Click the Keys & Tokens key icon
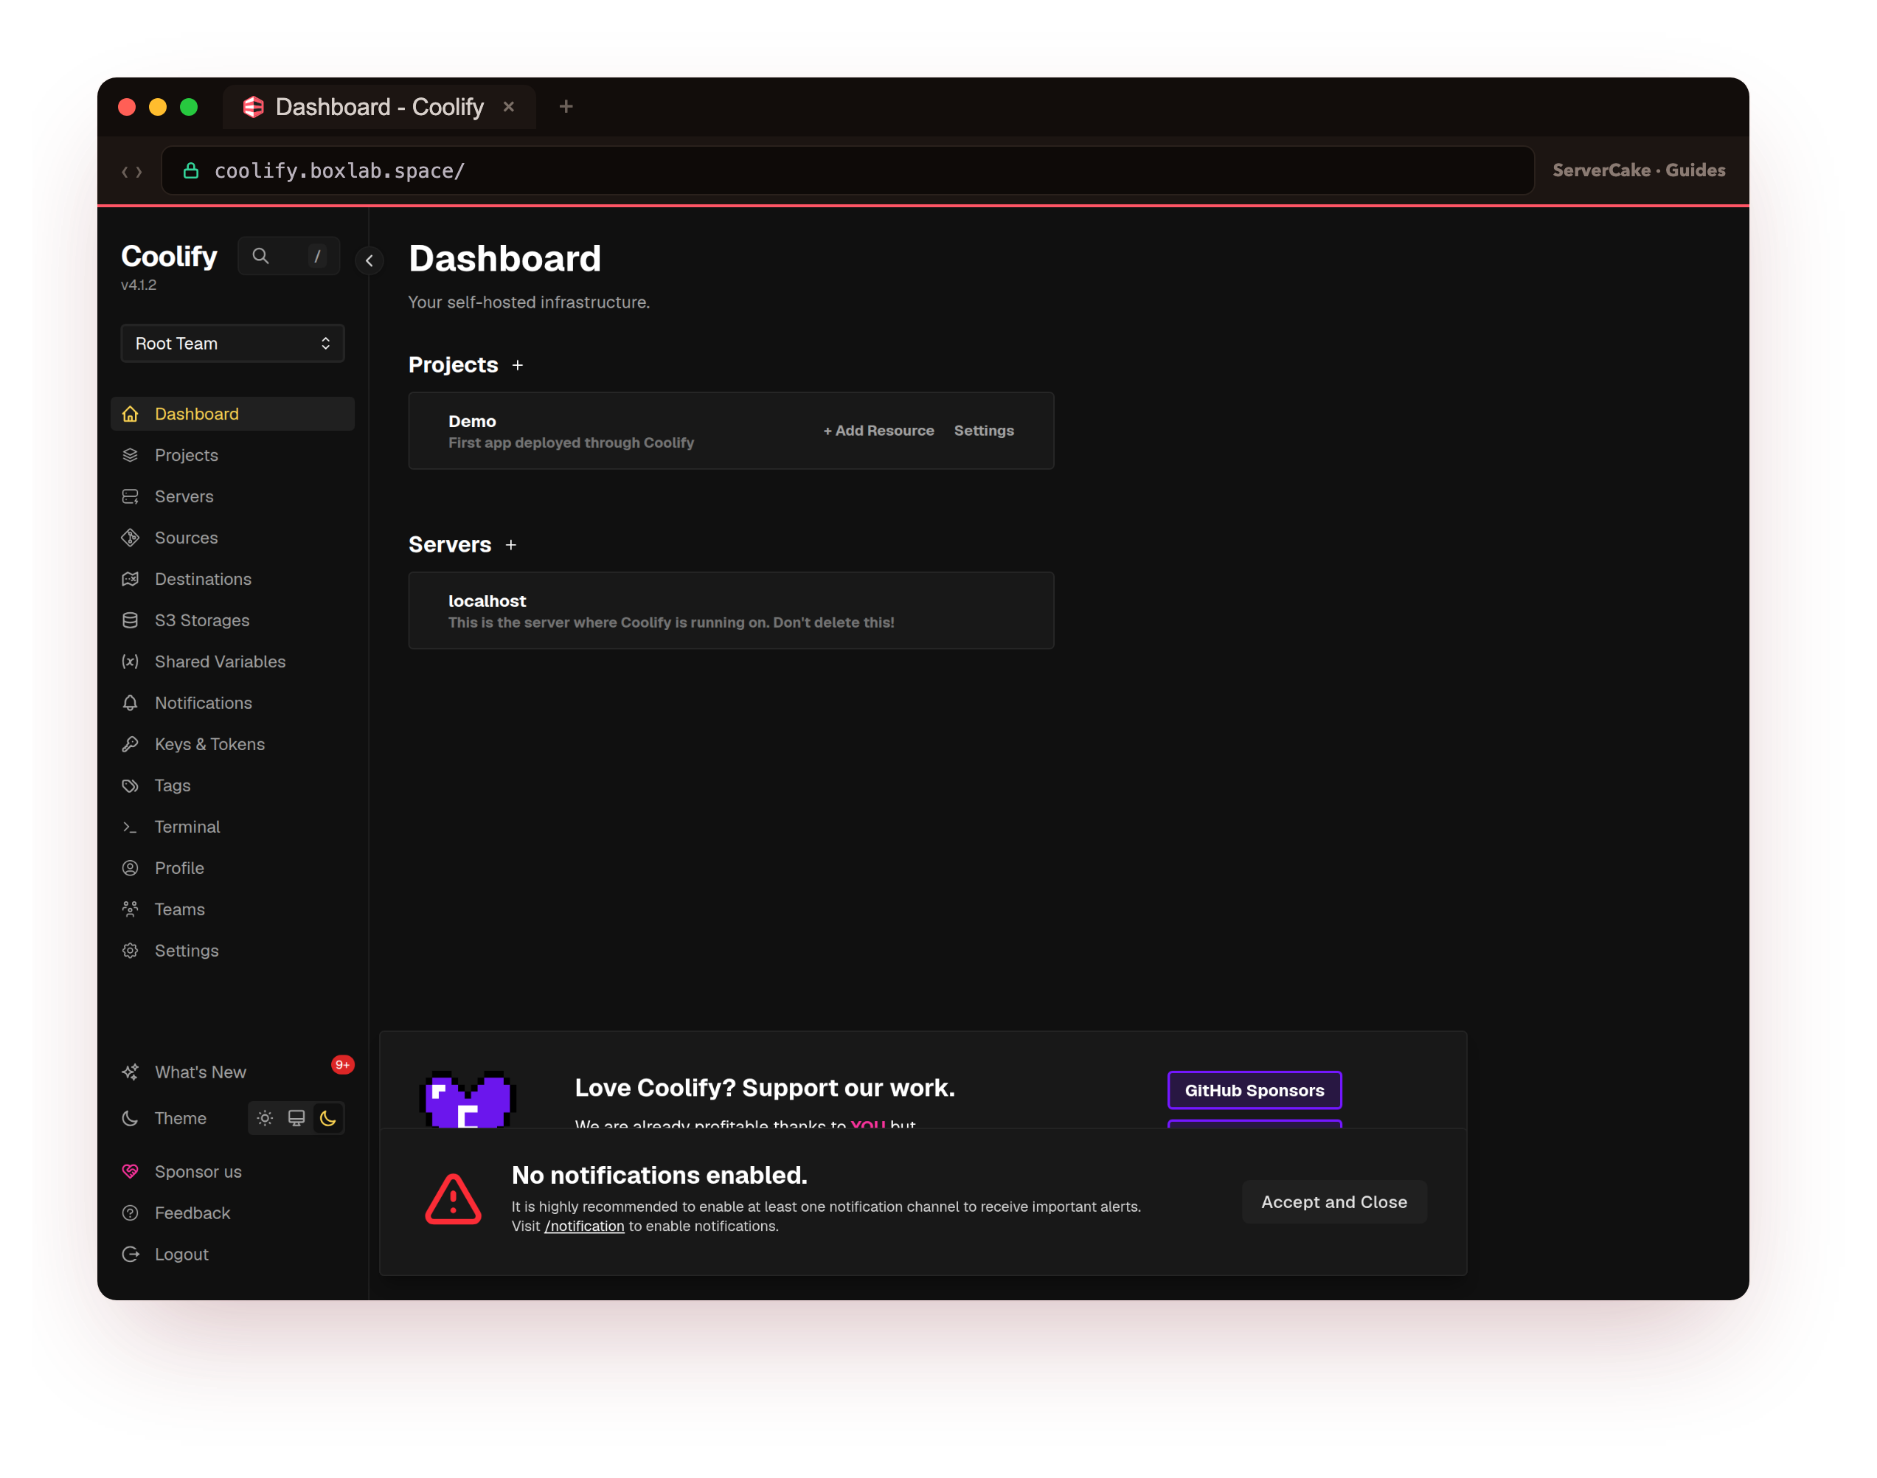 pos(130,744)
